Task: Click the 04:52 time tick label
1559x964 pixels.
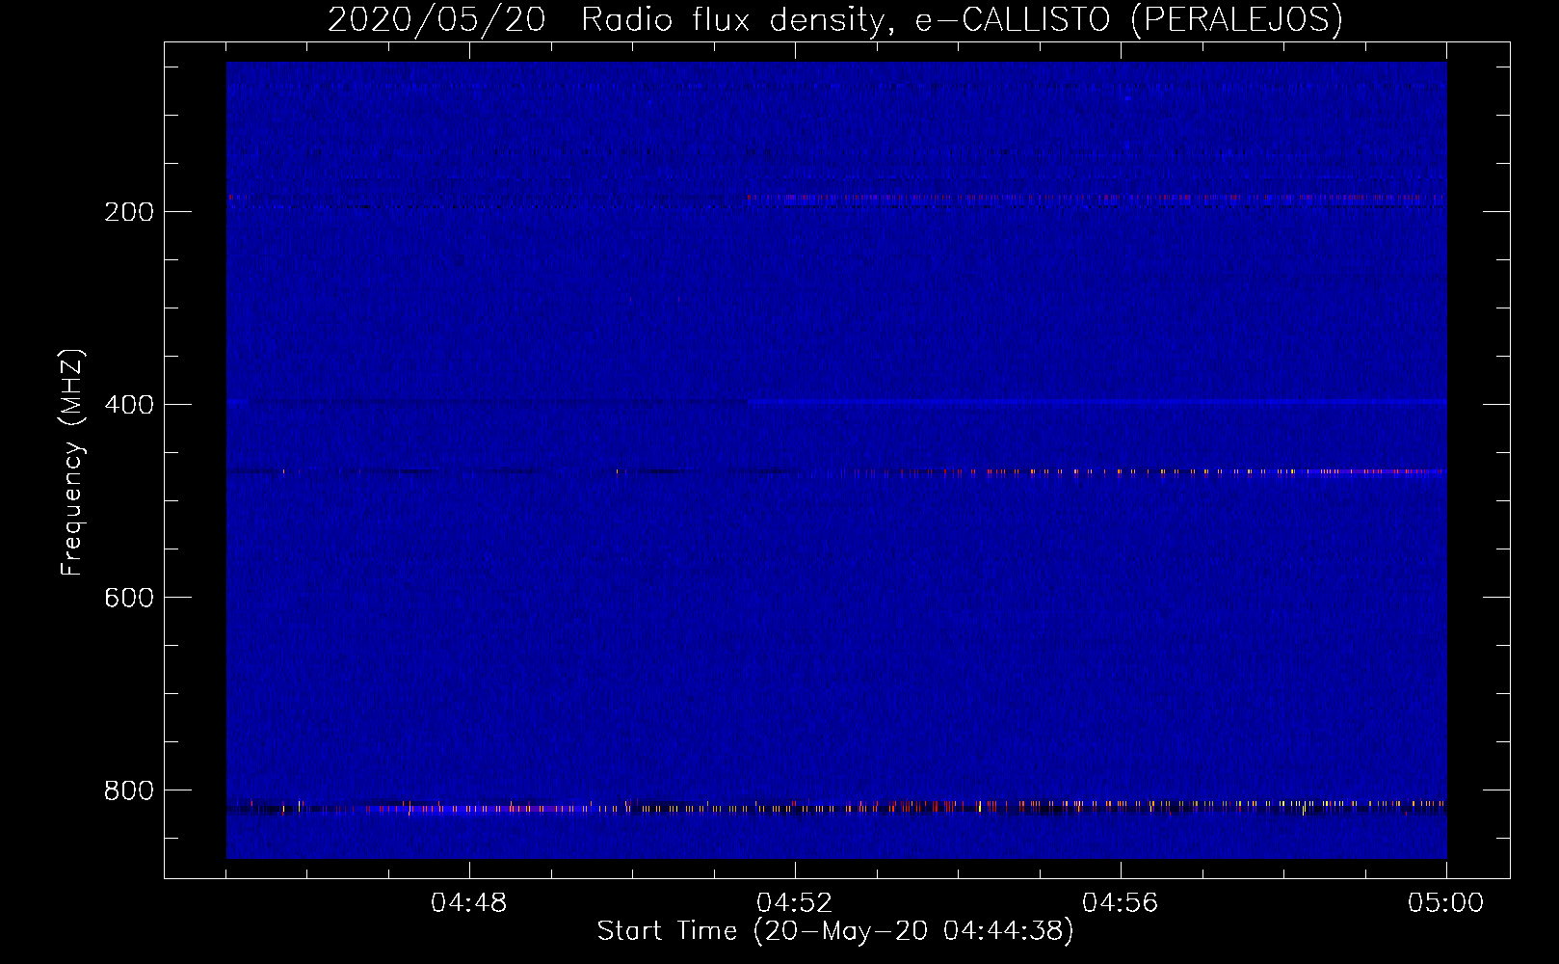Action: click(x=795, y=903)
